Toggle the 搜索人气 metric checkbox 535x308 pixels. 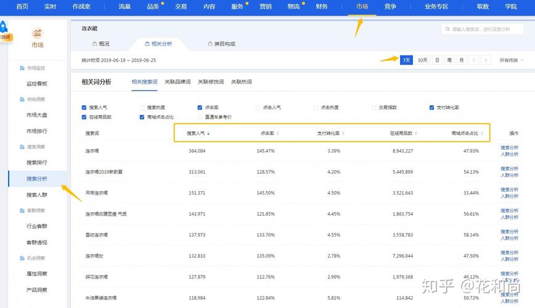84,107
